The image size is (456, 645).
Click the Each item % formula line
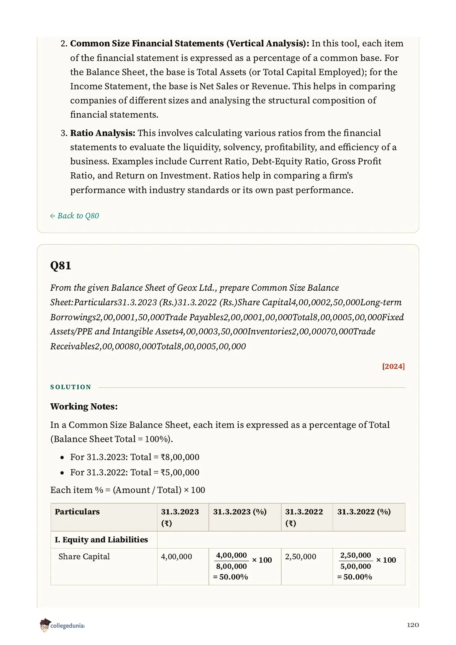[x=128, y=490]
